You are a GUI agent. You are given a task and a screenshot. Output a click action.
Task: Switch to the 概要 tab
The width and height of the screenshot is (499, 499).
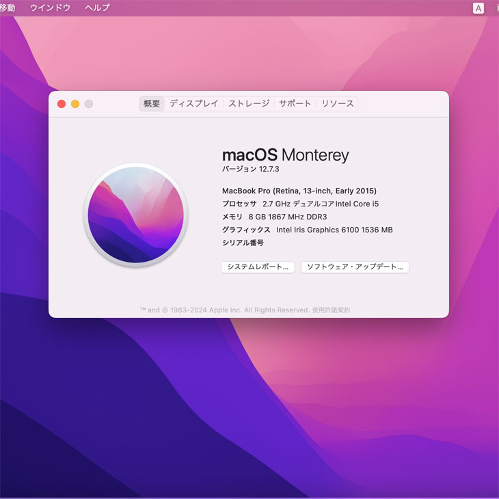[152, 104]
